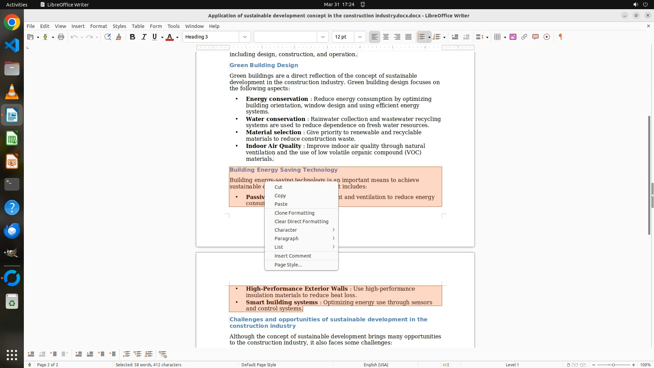
Task: Toggle formatting marks pilcrow button
Action: tap(560, 37)
